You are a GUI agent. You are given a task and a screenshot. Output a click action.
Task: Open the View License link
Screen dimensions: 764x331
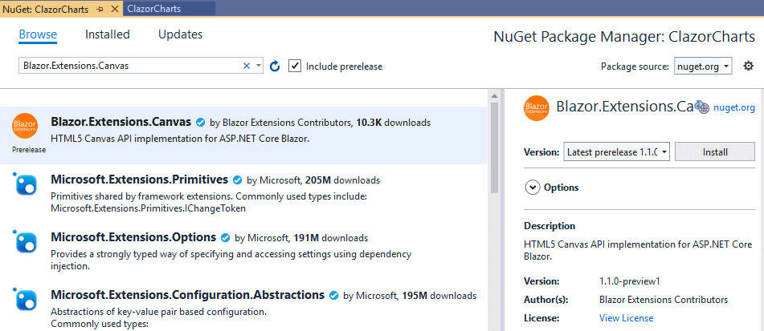click(626, 317)
